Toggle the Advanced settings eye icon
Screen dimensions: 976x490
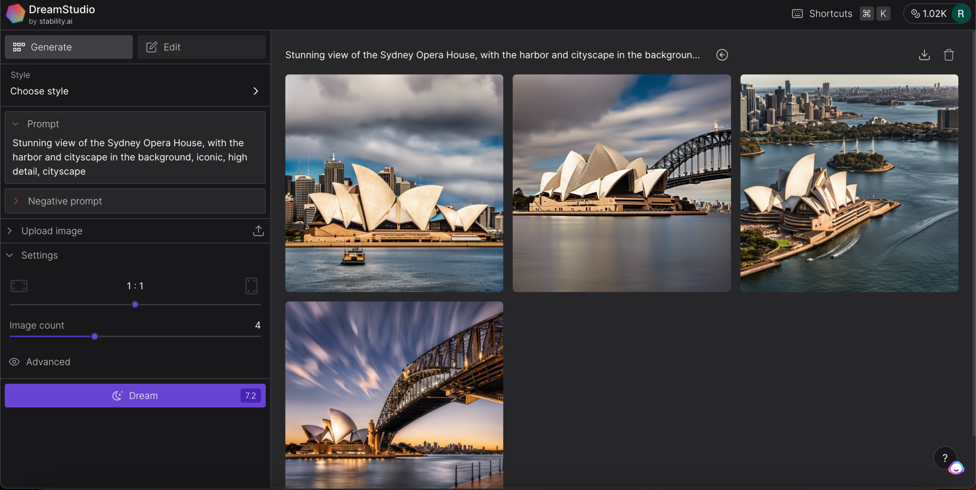tap(14, 362)
